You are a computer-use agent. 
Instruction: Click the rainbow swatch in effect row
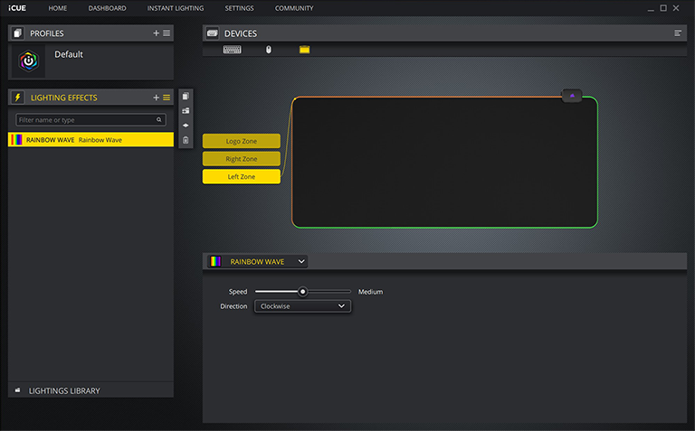coord(17,140)
